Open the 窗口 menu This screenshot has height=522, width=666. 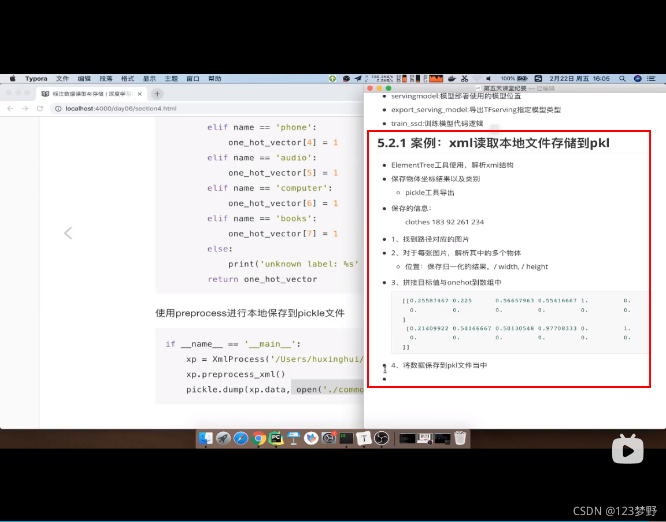pyautogui.click(x=193, y=79)
